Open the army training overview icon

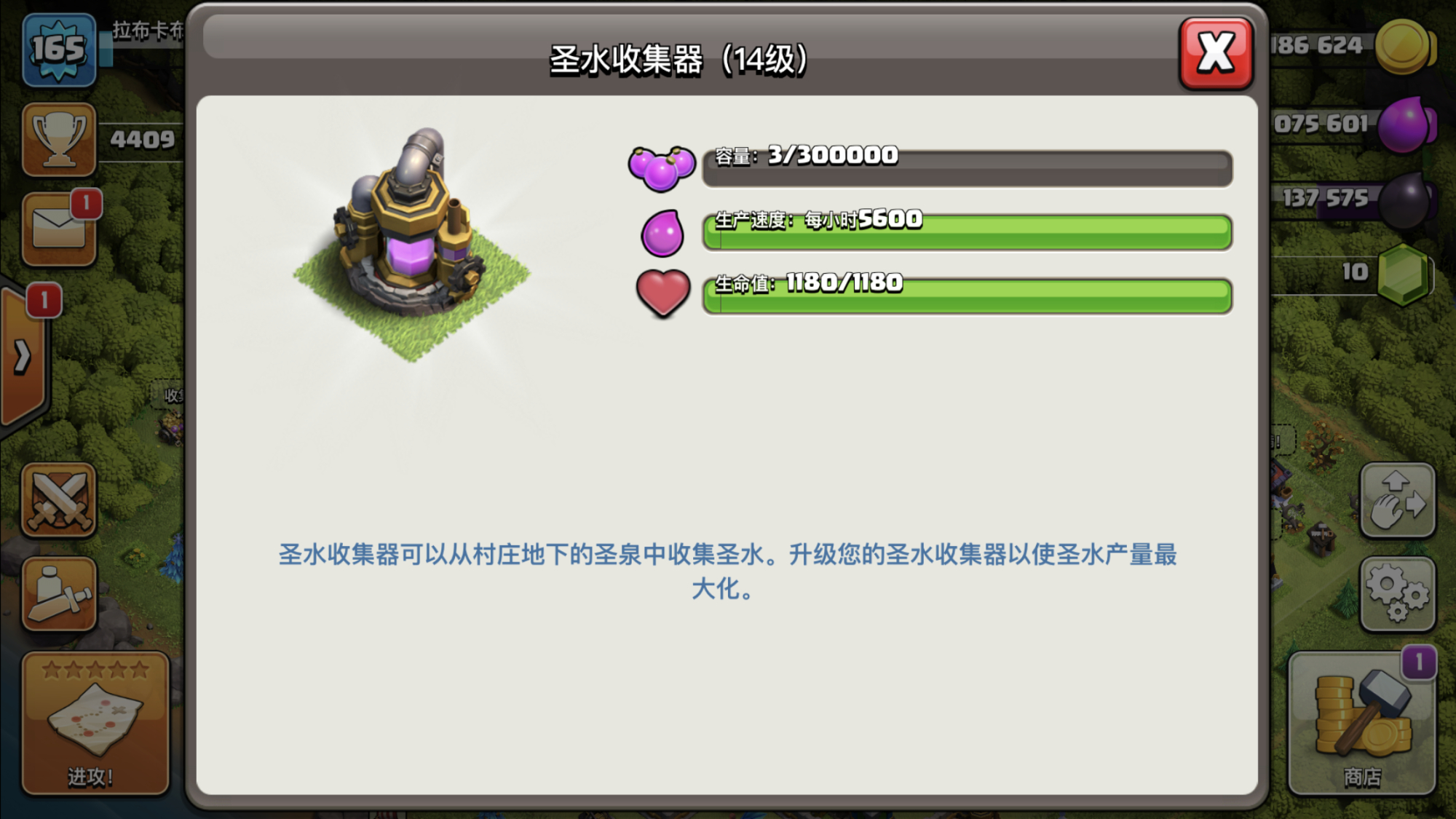tap(59, 594)
